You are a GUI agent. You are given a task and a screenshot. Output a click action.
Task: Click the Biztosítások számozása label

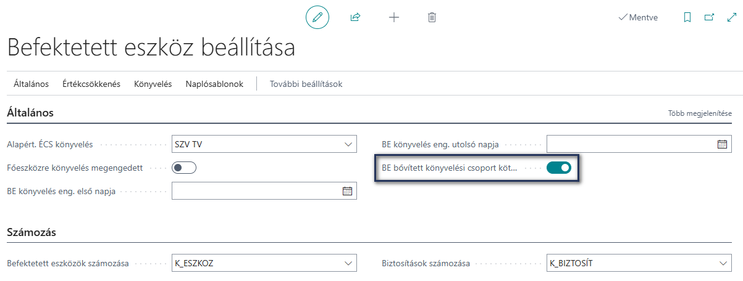click(426, 263)
